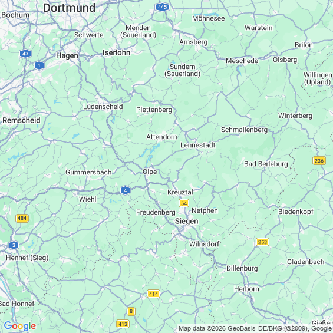Click the A43 motorway shield icon
Viewport: 333px width, 333px height.
25,54
